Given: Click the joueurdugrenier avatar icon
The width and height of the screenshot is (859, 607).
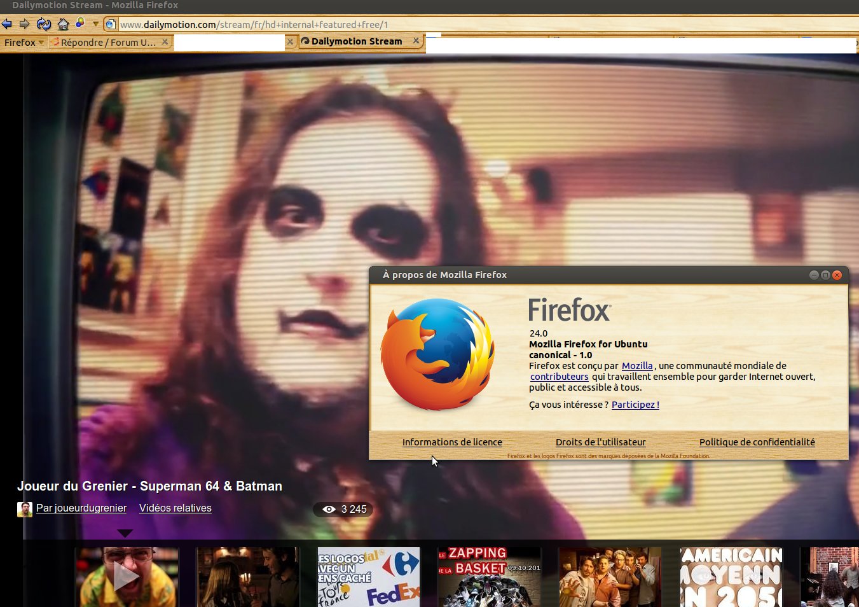Looking at the screenshot, I should 25,509.
